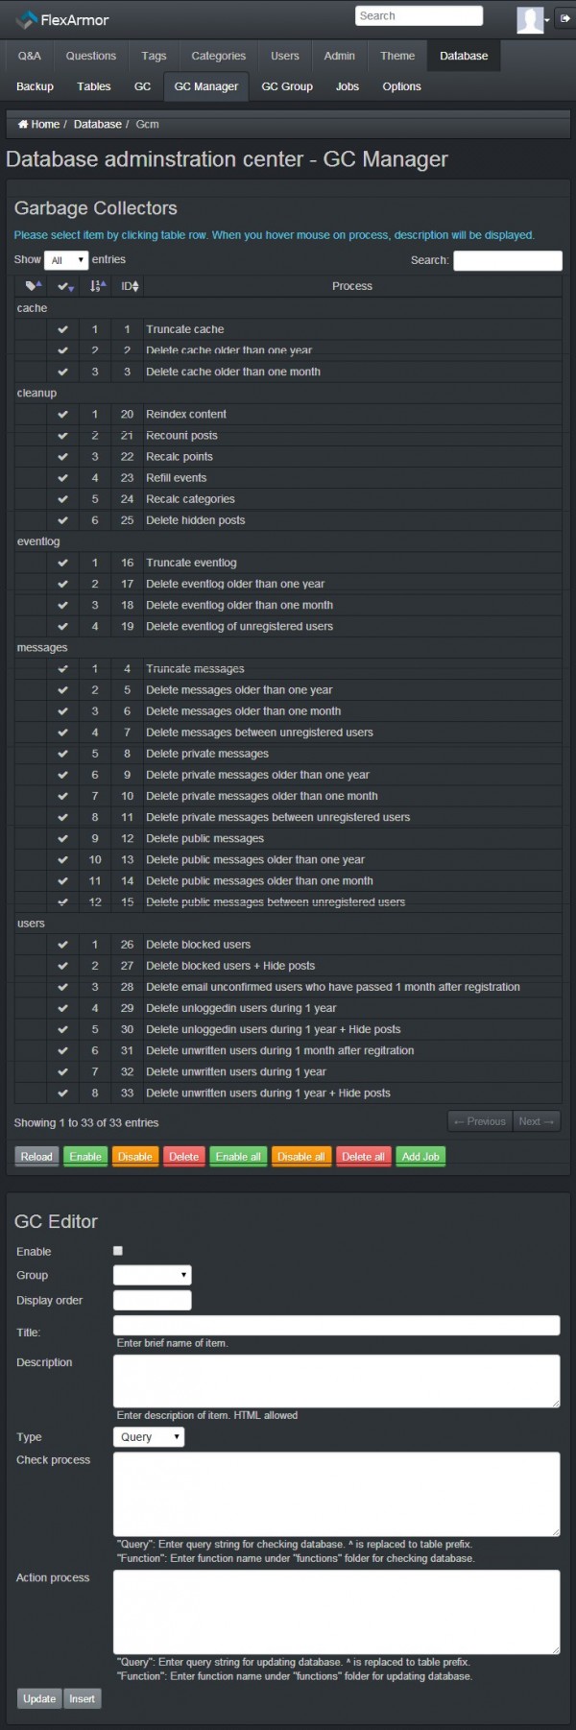Check the Enable checkbox in GC Editor
The image size is (576, 1730).
click(x=118, y=1251)
